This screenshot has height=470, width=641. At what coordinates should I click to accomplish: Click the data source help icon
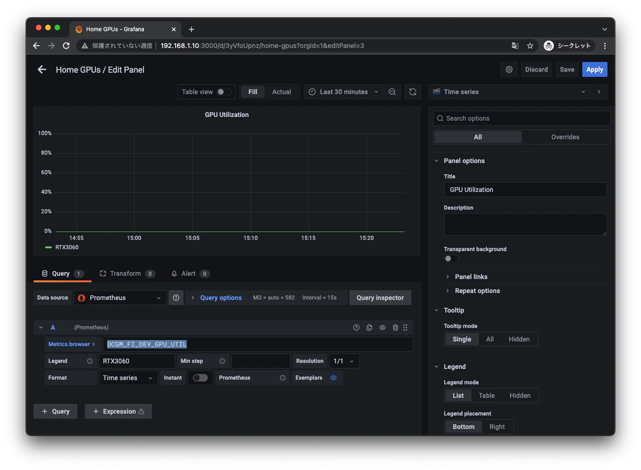click(x=176, y=298)
